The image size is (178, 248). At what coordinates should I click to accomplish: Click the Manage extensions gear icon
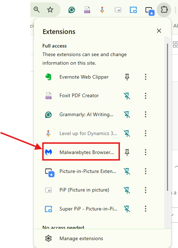[x=48, y=238]
